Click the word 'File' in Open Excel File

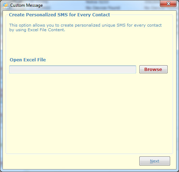[41, 60]
